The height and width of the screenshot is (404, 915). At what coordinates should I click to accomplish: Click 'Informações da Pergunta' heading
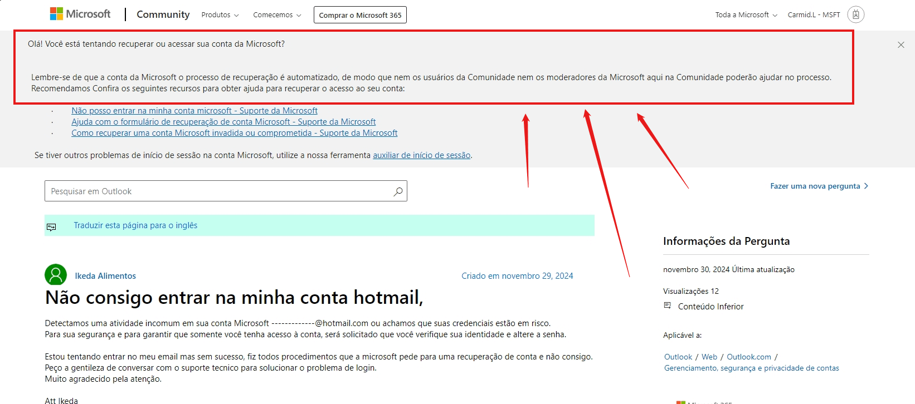[727, 241]
